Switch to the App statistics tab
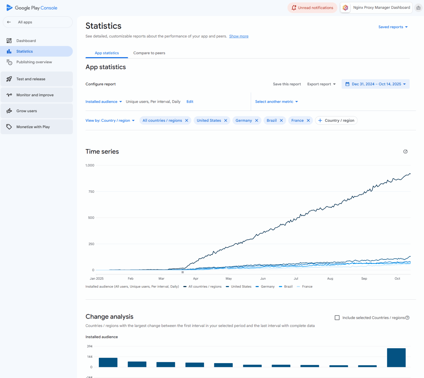424x378 pixels. (x=107, y=53)
